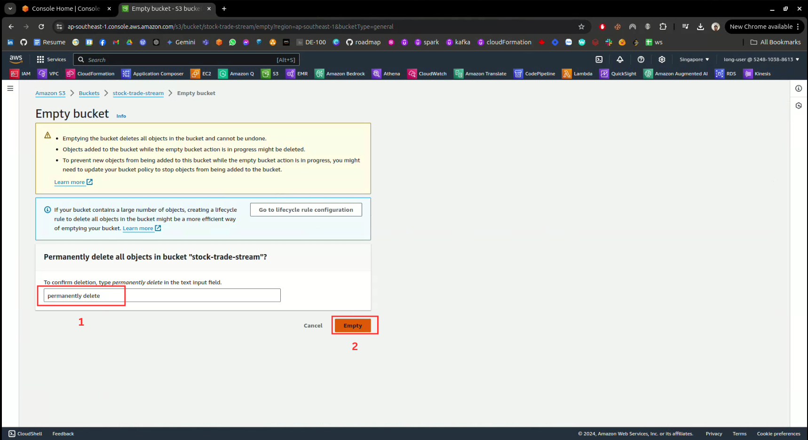The image size is (808, 440).
Task: Open the IAM service shortcut
Action: click(x=21, y=73)
